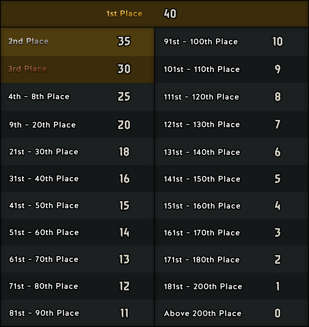Select the 81st – 90th Place row
This screenshot has height=327, width=309.
[x=78, y=313]
